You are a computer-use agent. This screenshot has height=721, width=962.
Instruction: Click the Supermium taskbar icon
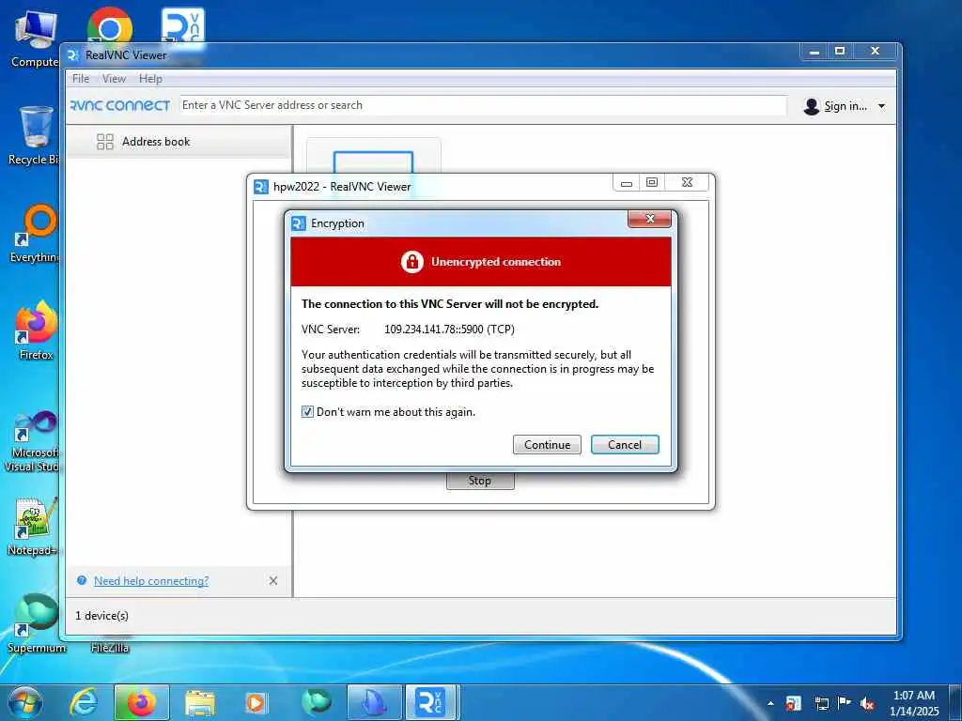pos(317,702)
